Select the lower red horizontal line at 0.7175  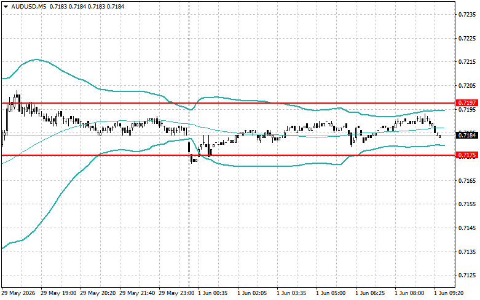(x=229, y=155)
